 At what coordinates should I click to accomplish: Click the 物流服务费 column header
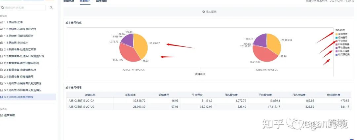click(x=334, y=95)
